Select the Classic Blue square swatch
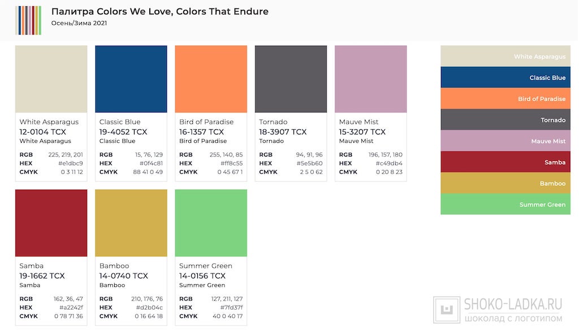The image size is (579, 335). (x=131, y=79)
